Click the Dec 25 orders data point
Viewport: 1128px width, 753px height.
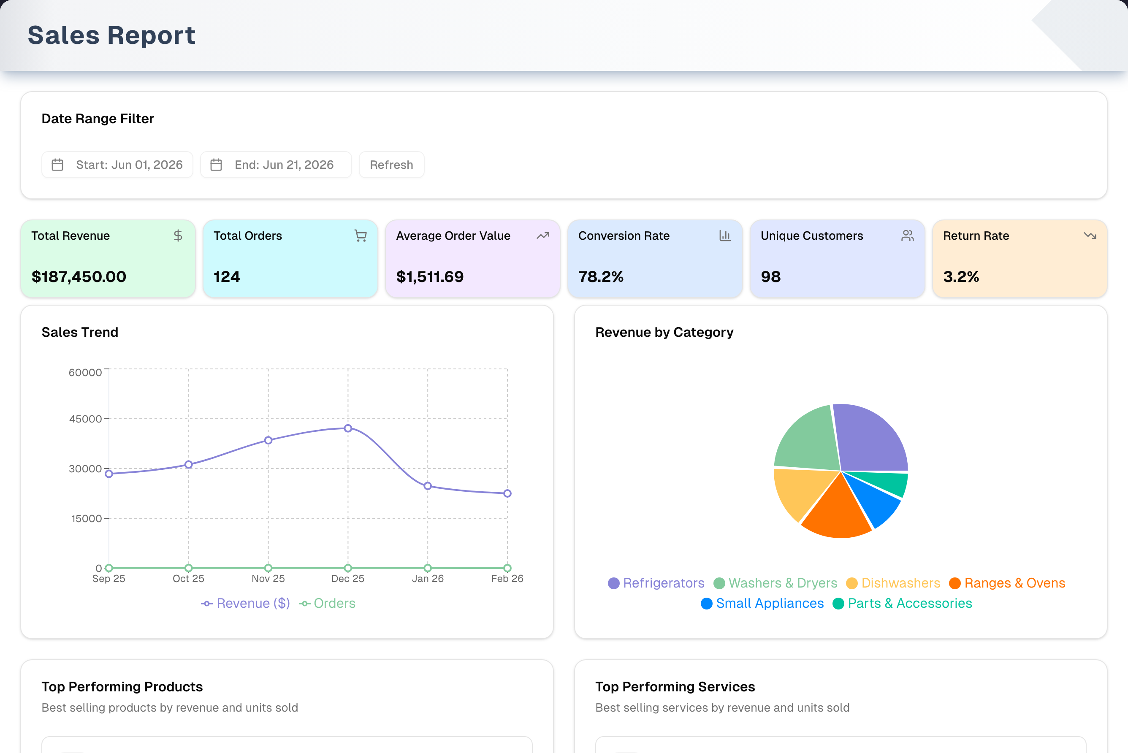pos(348,568)
